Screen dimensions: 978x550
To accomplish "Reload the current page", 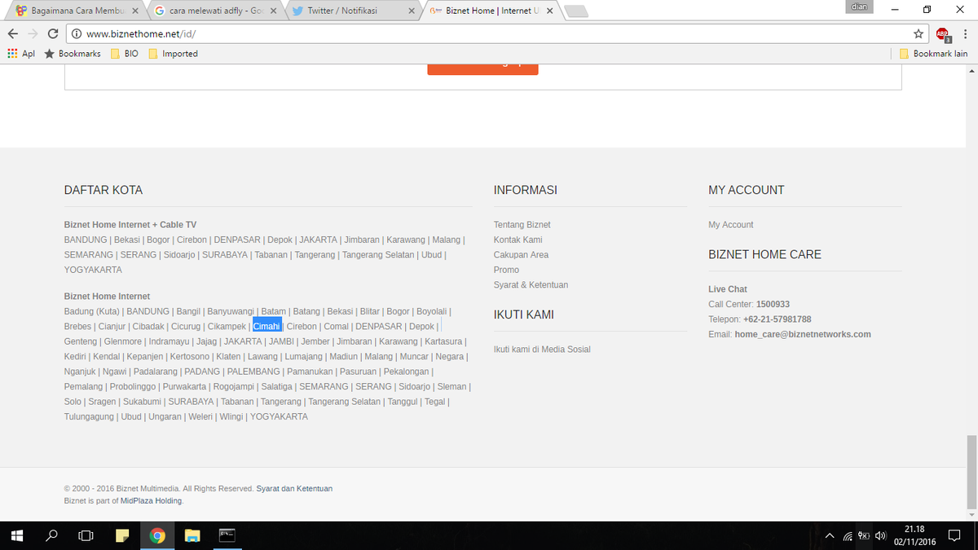I will [x=53, y=33].
